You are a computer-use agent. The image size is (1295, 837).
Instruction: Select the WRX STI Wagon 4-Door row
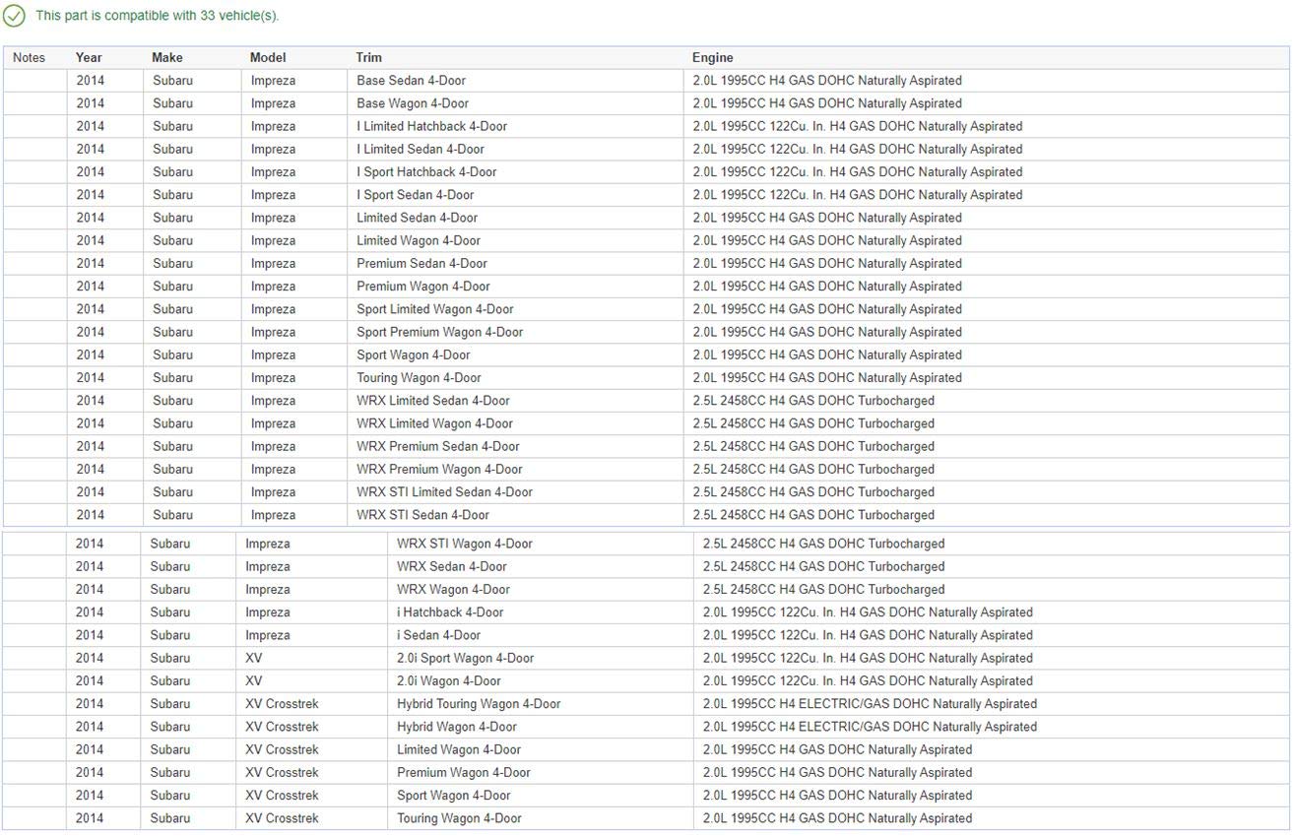[x=464, y=544]
